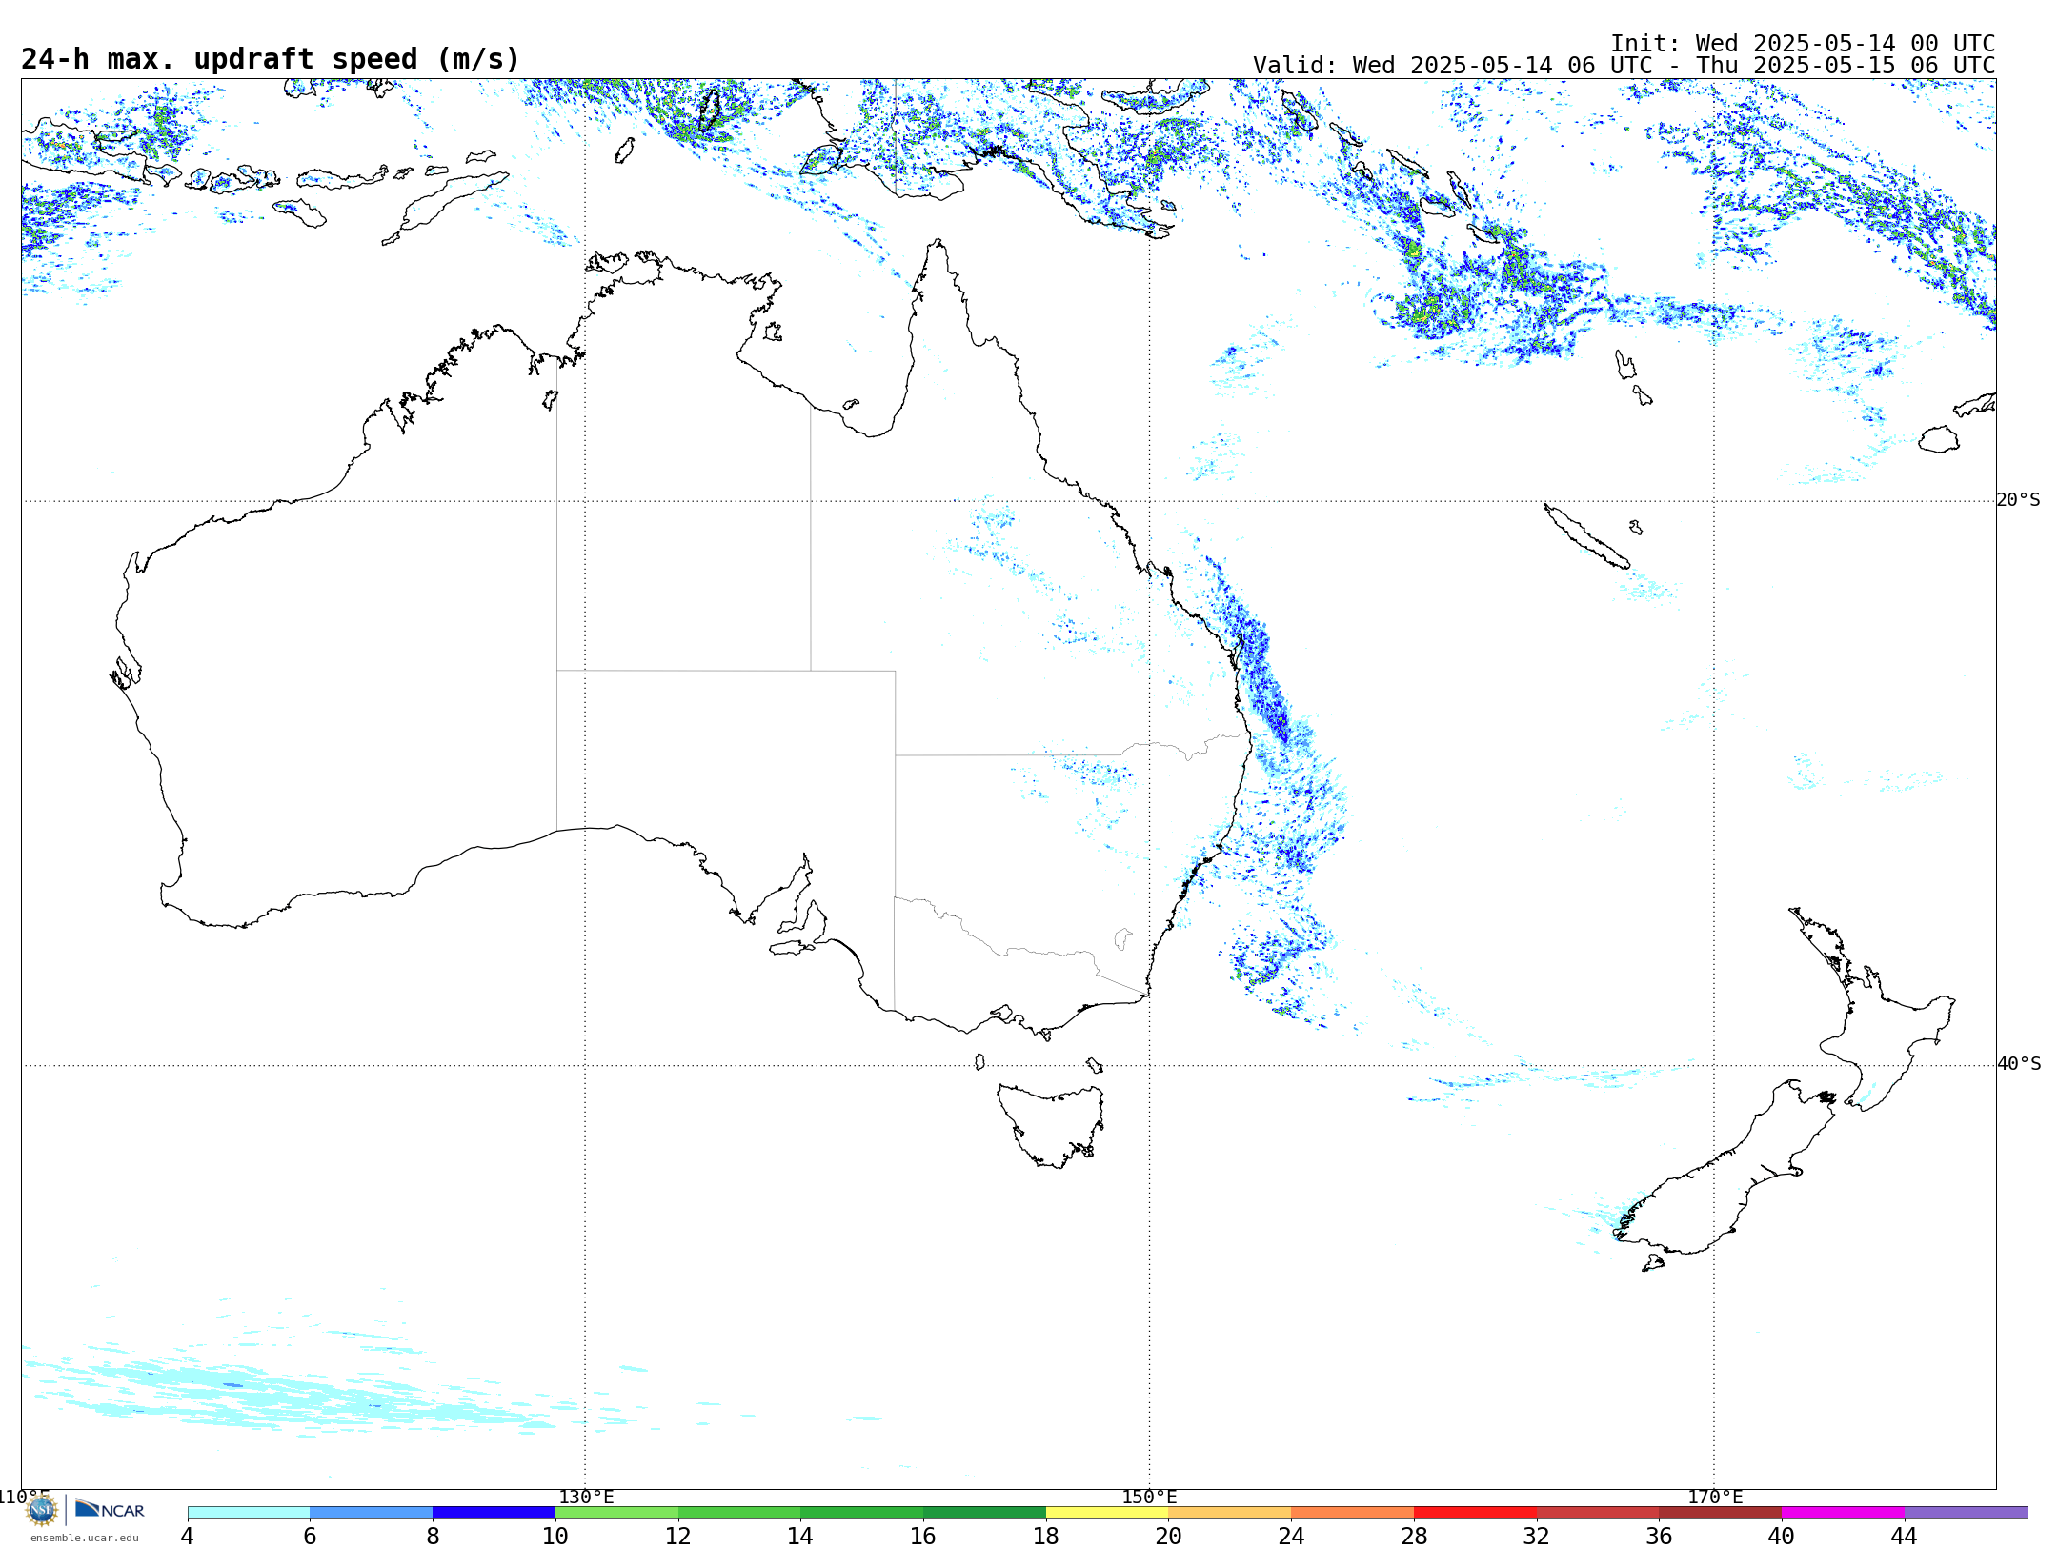Click the colorbar tick label 36
2058x1549 pixels.
[x=1659, y=1536]
